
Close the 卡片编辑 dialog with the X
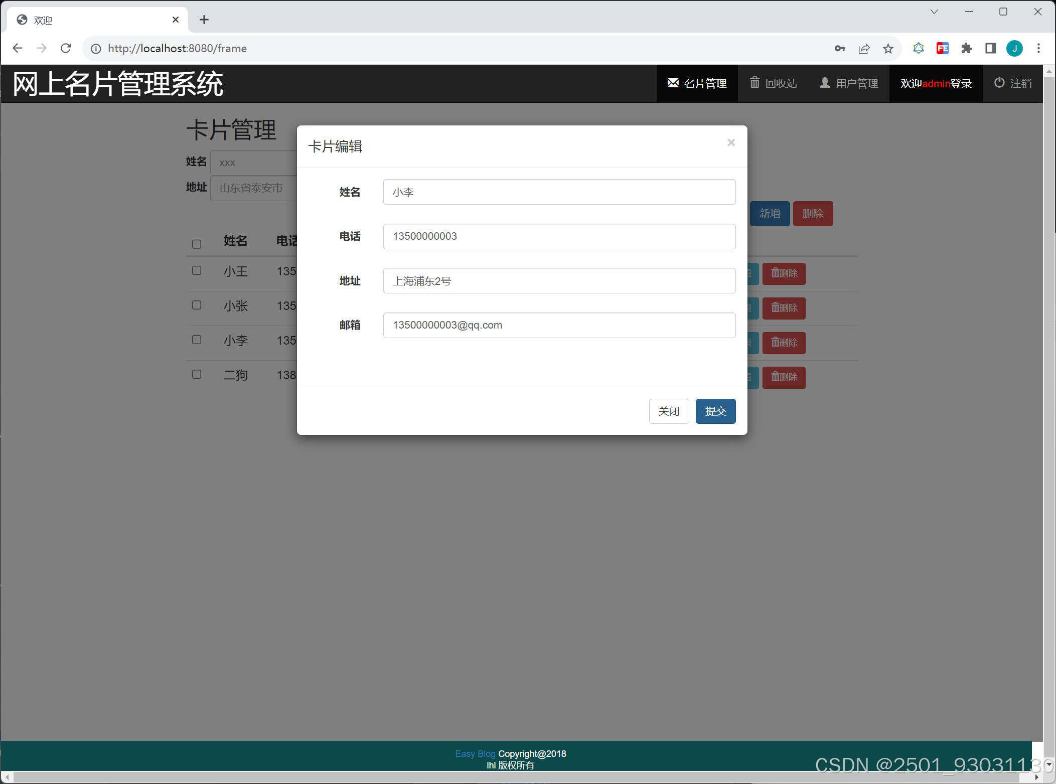[x=731, y=142]
